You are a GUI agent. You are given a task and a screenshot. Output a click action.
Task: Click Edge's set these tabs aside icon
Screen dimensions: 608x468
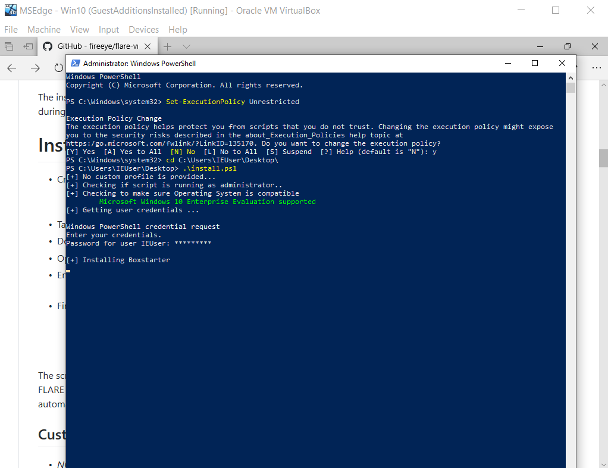tap(28, 46)
